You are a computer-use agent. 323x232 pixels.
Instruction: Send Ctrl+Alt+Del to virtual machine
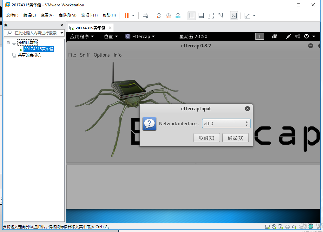coord(145,16)
